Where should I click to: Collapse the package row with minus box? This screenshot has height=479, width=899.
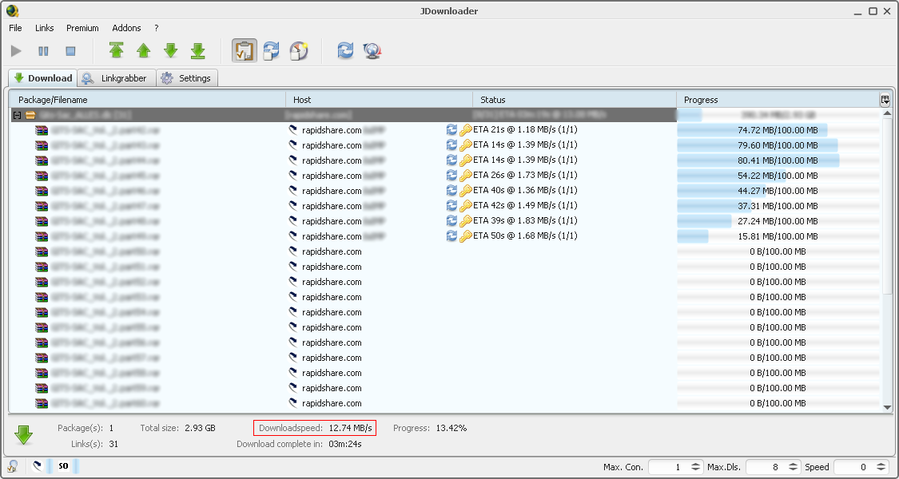point(18,115)
